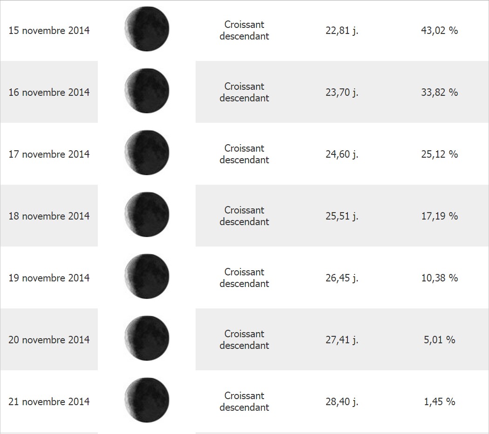
Task: Click the moon image for 19 novembre 2014
Action: coord(147,276)
